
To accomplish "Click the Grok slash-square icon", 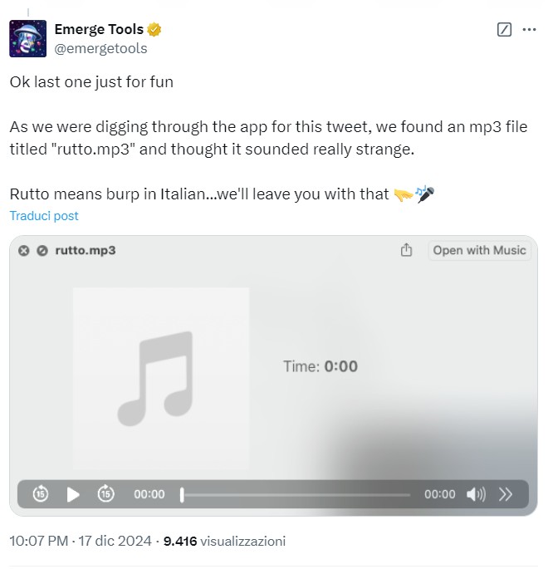I will pyautogui.click(x=503, y=30).
